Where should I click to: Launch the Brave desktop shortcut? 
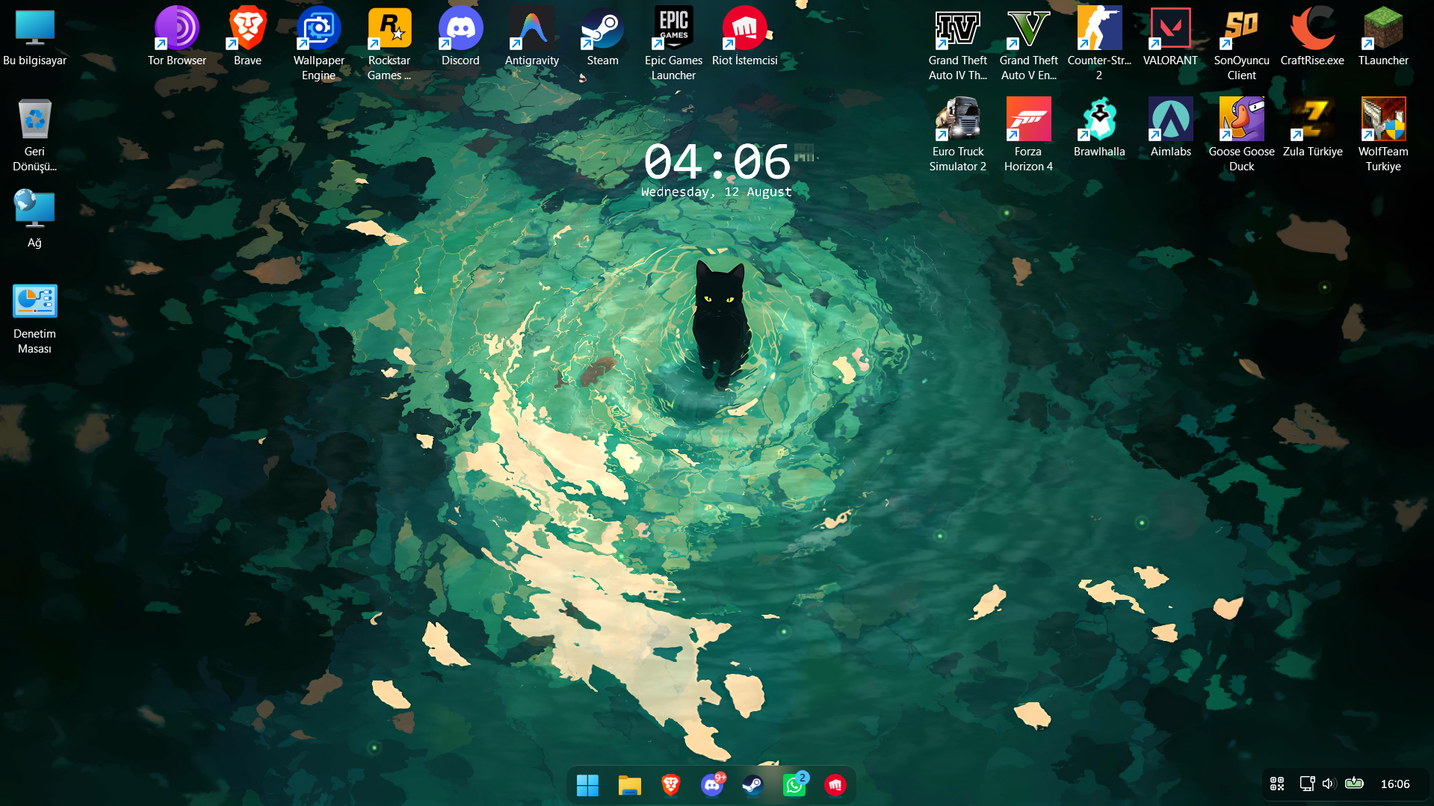click(247, 37)
